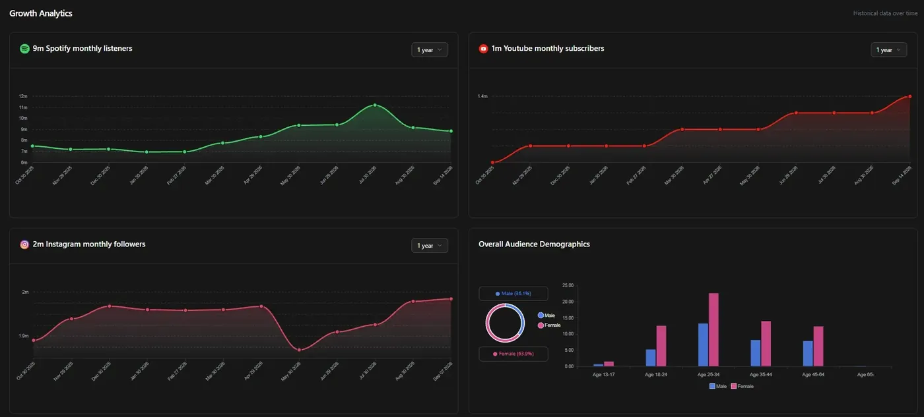
Task: Click the Male bar for Age 45-64
Action: [808, 354]
